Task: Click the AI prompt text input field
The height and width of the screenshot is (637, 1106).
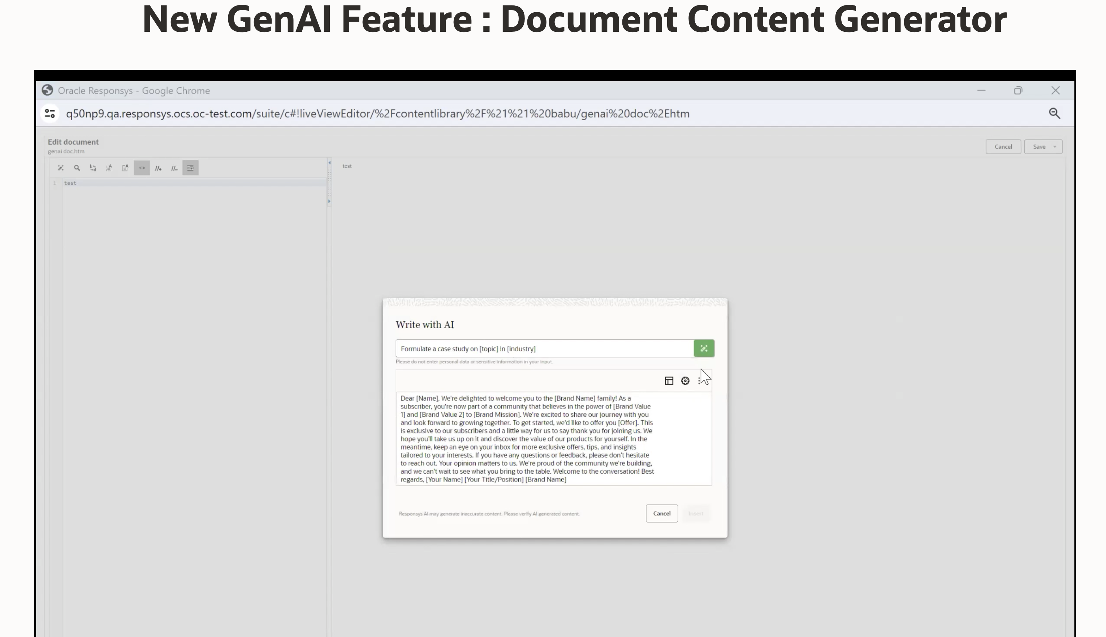Action: 544,348
